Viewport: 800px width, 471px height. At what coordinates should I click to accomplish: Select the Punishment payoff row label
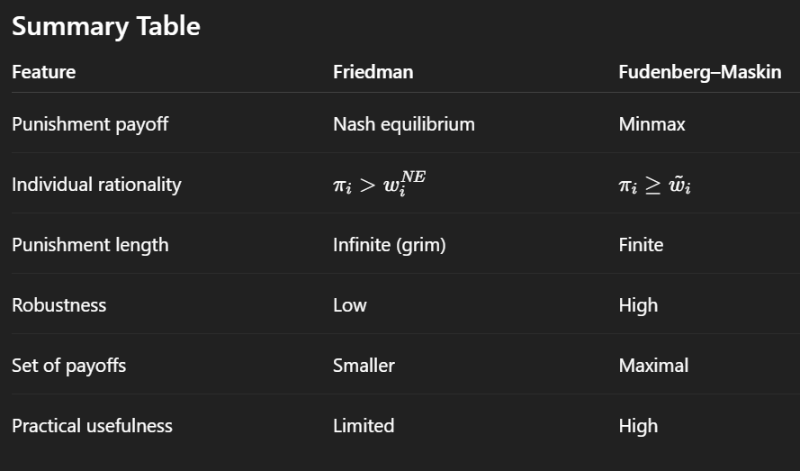pyautogui.click(x=90, y=124)
